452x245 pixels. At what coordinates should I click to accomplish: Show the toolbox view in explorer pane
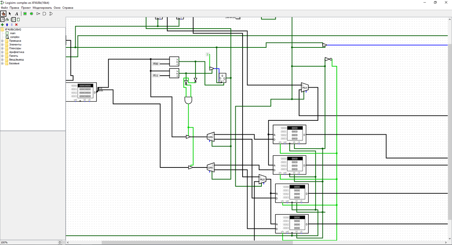[x=3, y=19]
